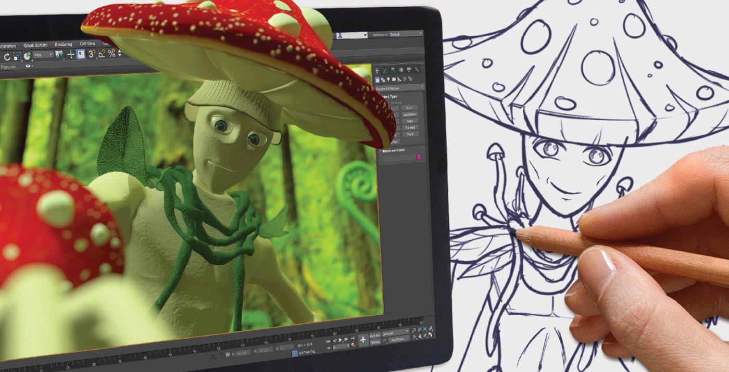This screenshot has width=729, height=372.
Task: Select the Systems category icon
Action: pos(410,79)
